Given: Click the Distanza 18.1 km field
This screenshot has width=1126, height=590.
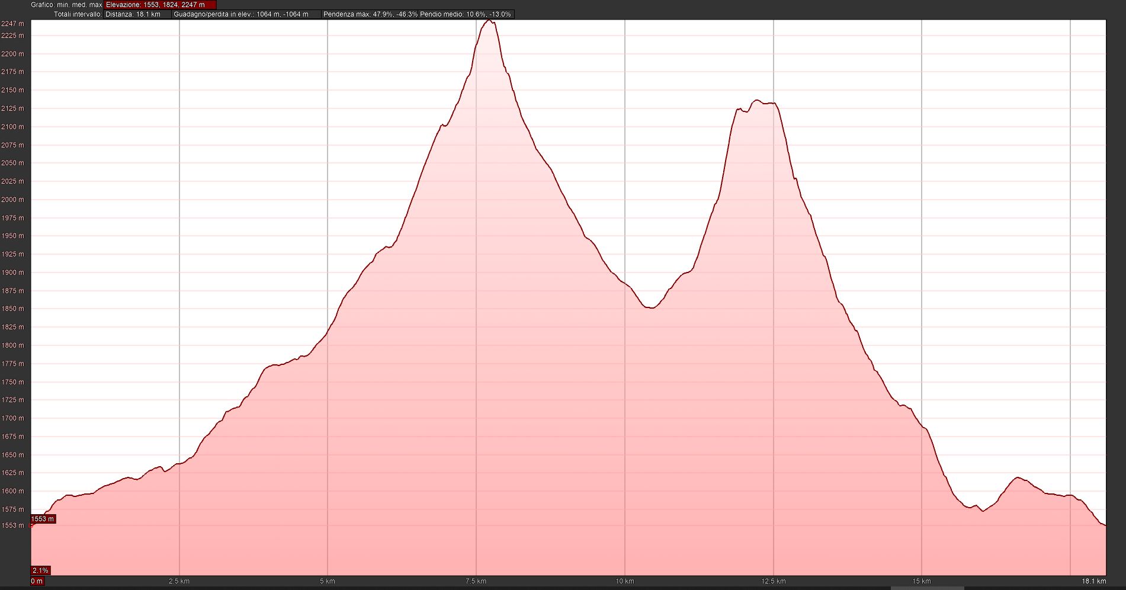Looking at the screenshot, I should [133, 14].
